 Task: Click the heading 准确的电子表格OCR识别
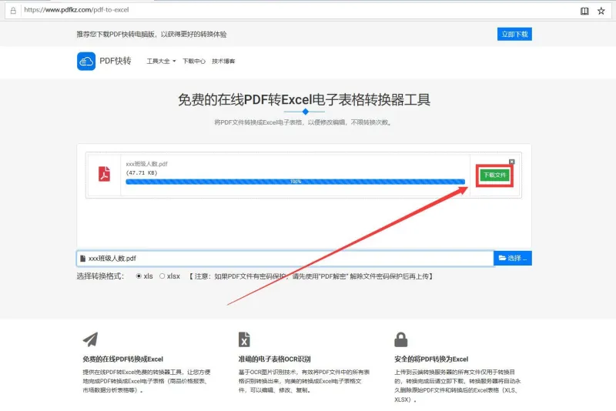tap(274, 359)
